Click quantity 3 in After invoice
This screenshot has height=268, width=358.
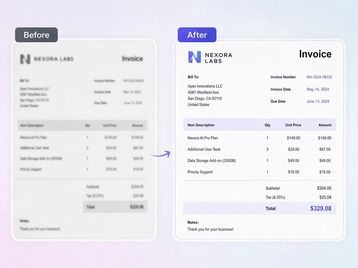tap(267, 149)
